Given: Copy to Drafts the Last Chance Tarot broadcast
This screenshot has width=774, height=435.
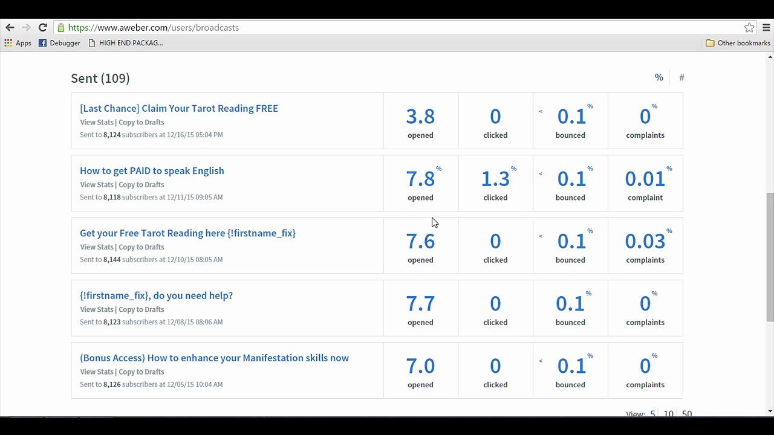Looking at the screenshot, I should pyautogui.click(x=141, y=122).
